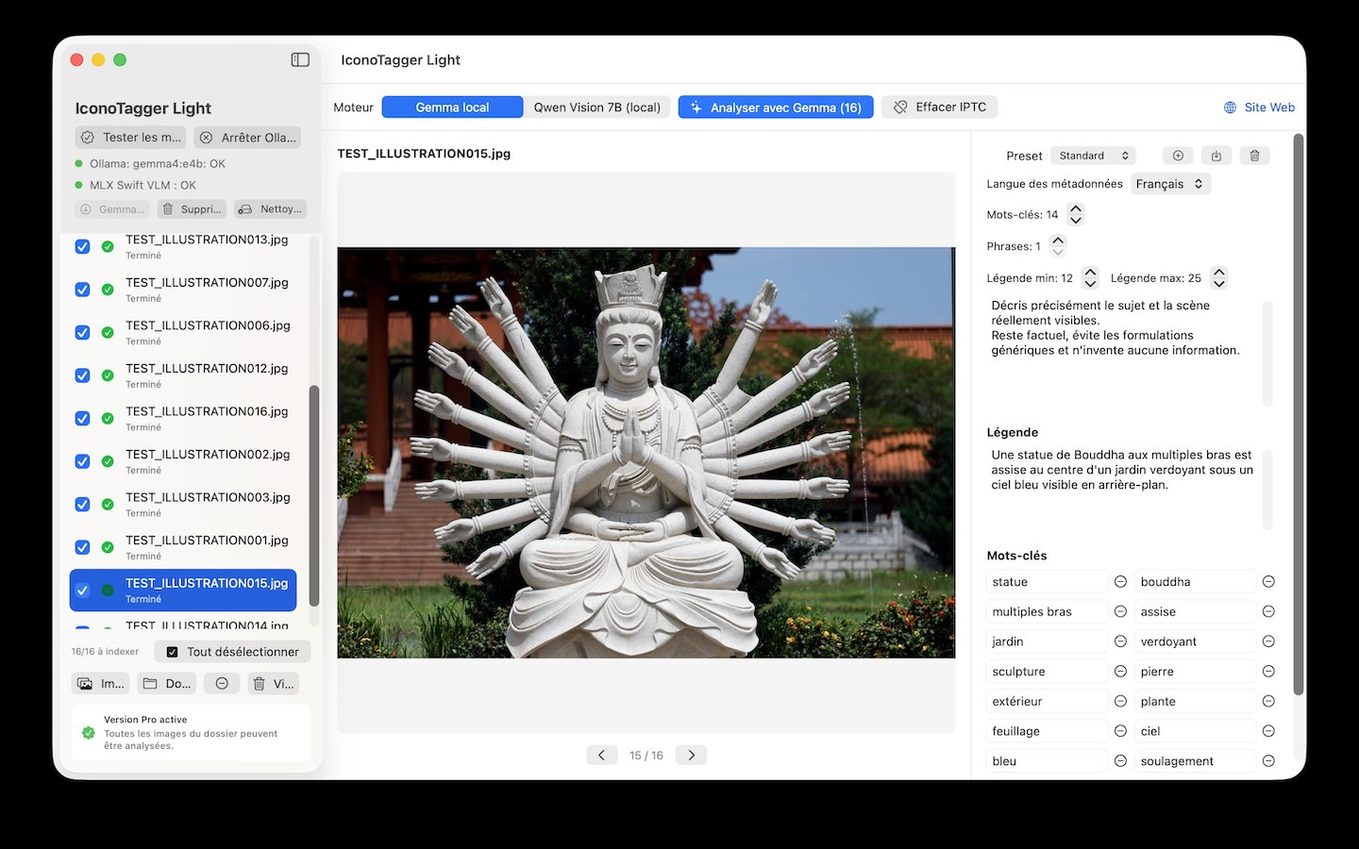Viewport: 1359px width, 849px height.
Task: Remove the keyword assise
Action: point(1268,611)
